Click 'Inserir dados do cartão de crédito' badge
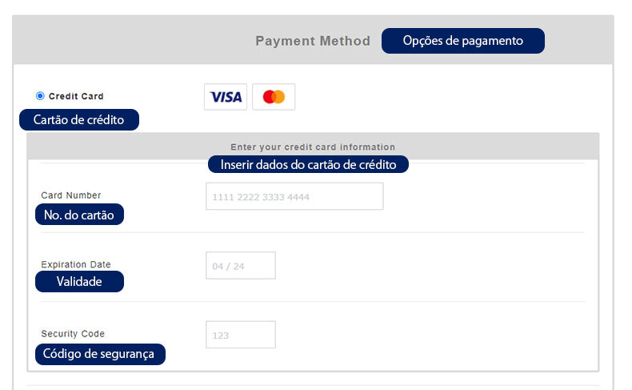 308,164
